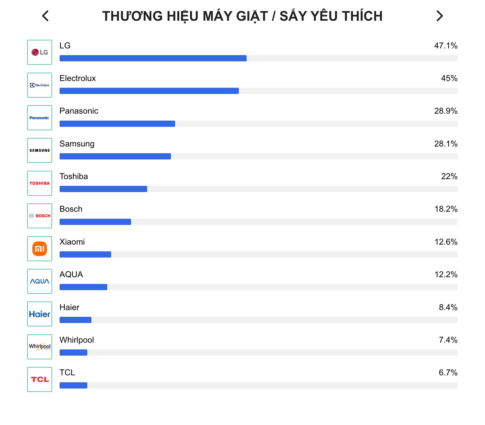Click the 47.1% percentage value

tap(446, 46)
